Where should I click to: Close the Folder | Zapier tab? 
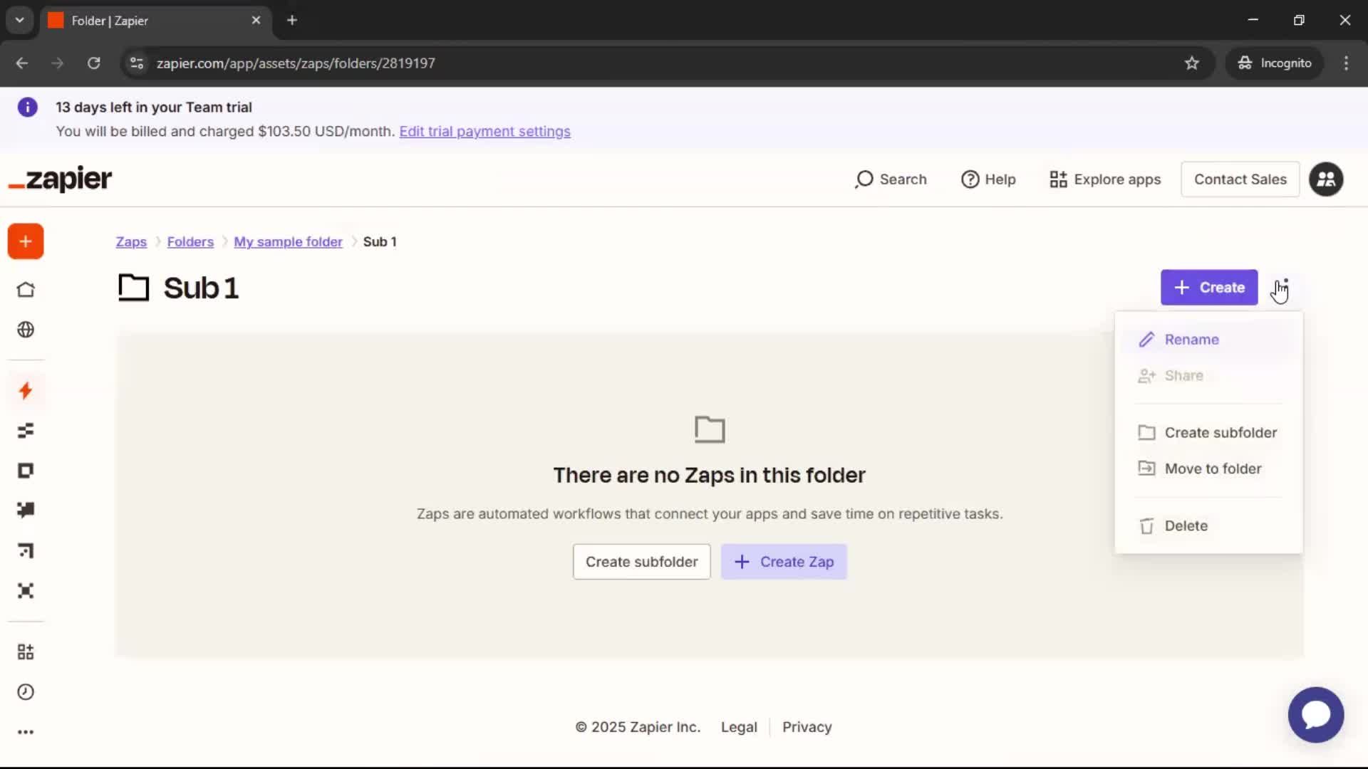256,21
